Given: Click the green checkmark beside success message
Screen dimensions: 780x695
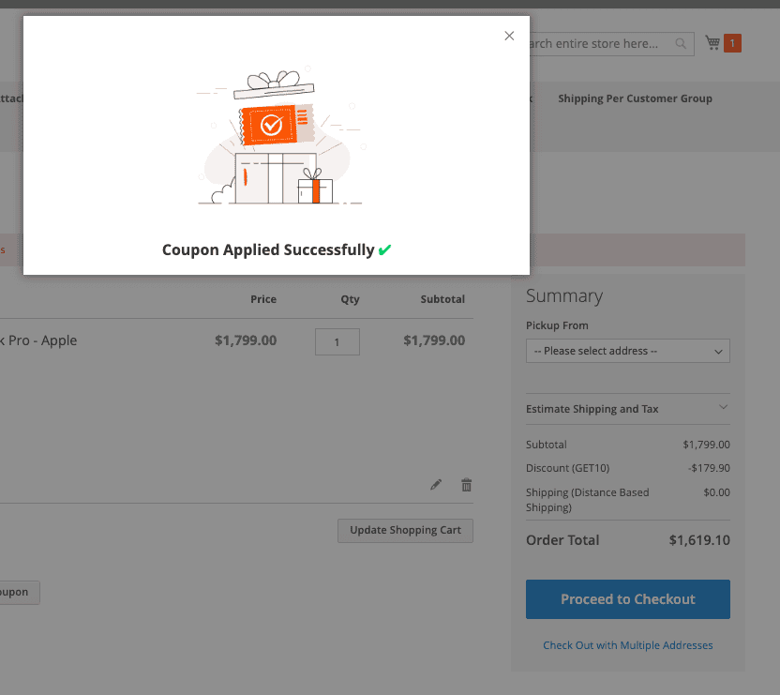Looking at the screenshot, I should click(384, 249).
